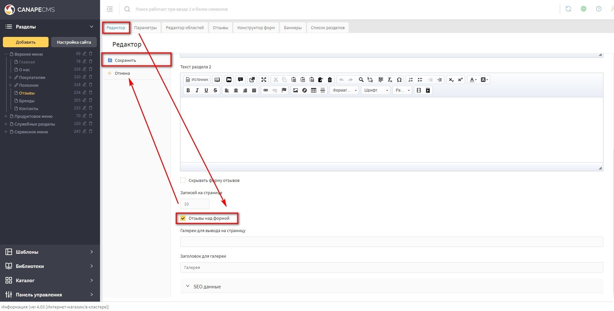Uncheck the Отзывы над формой checkbox

click(183, 218)
